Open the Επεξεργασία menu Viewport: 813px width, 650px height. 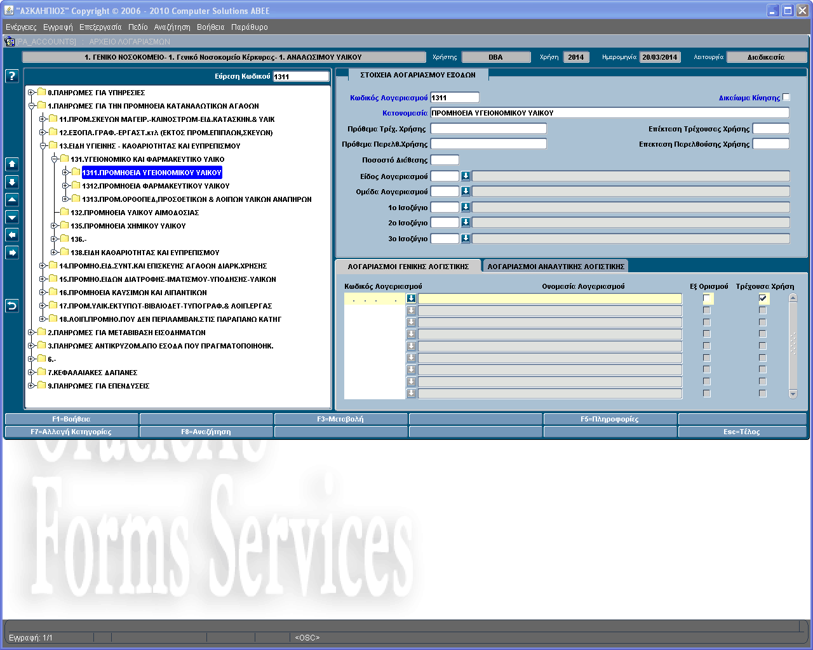click(100, 27)
